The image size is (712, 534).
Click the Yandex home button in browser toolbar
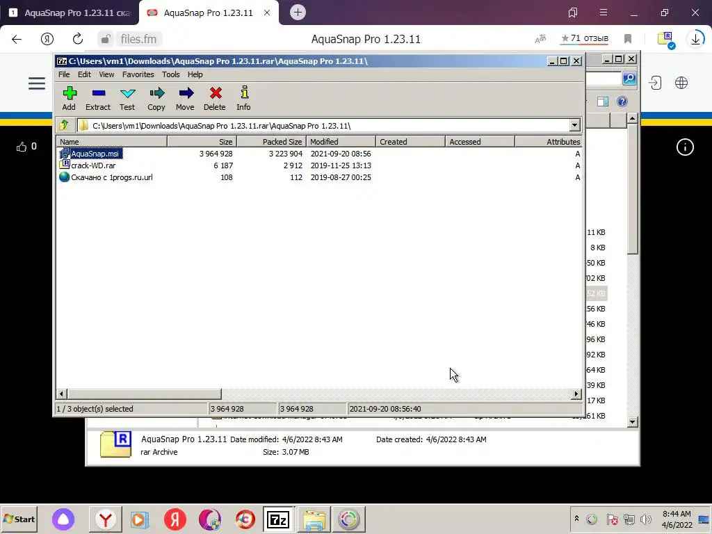pos(47,39)
